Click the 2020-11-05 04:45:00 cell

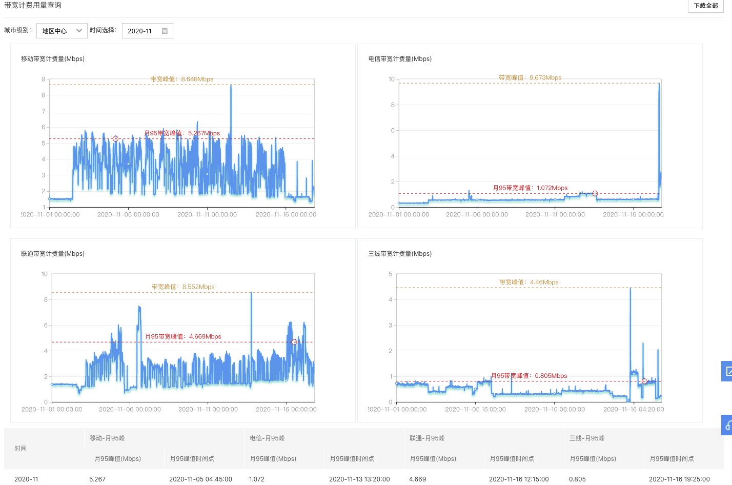pos(200,479)
